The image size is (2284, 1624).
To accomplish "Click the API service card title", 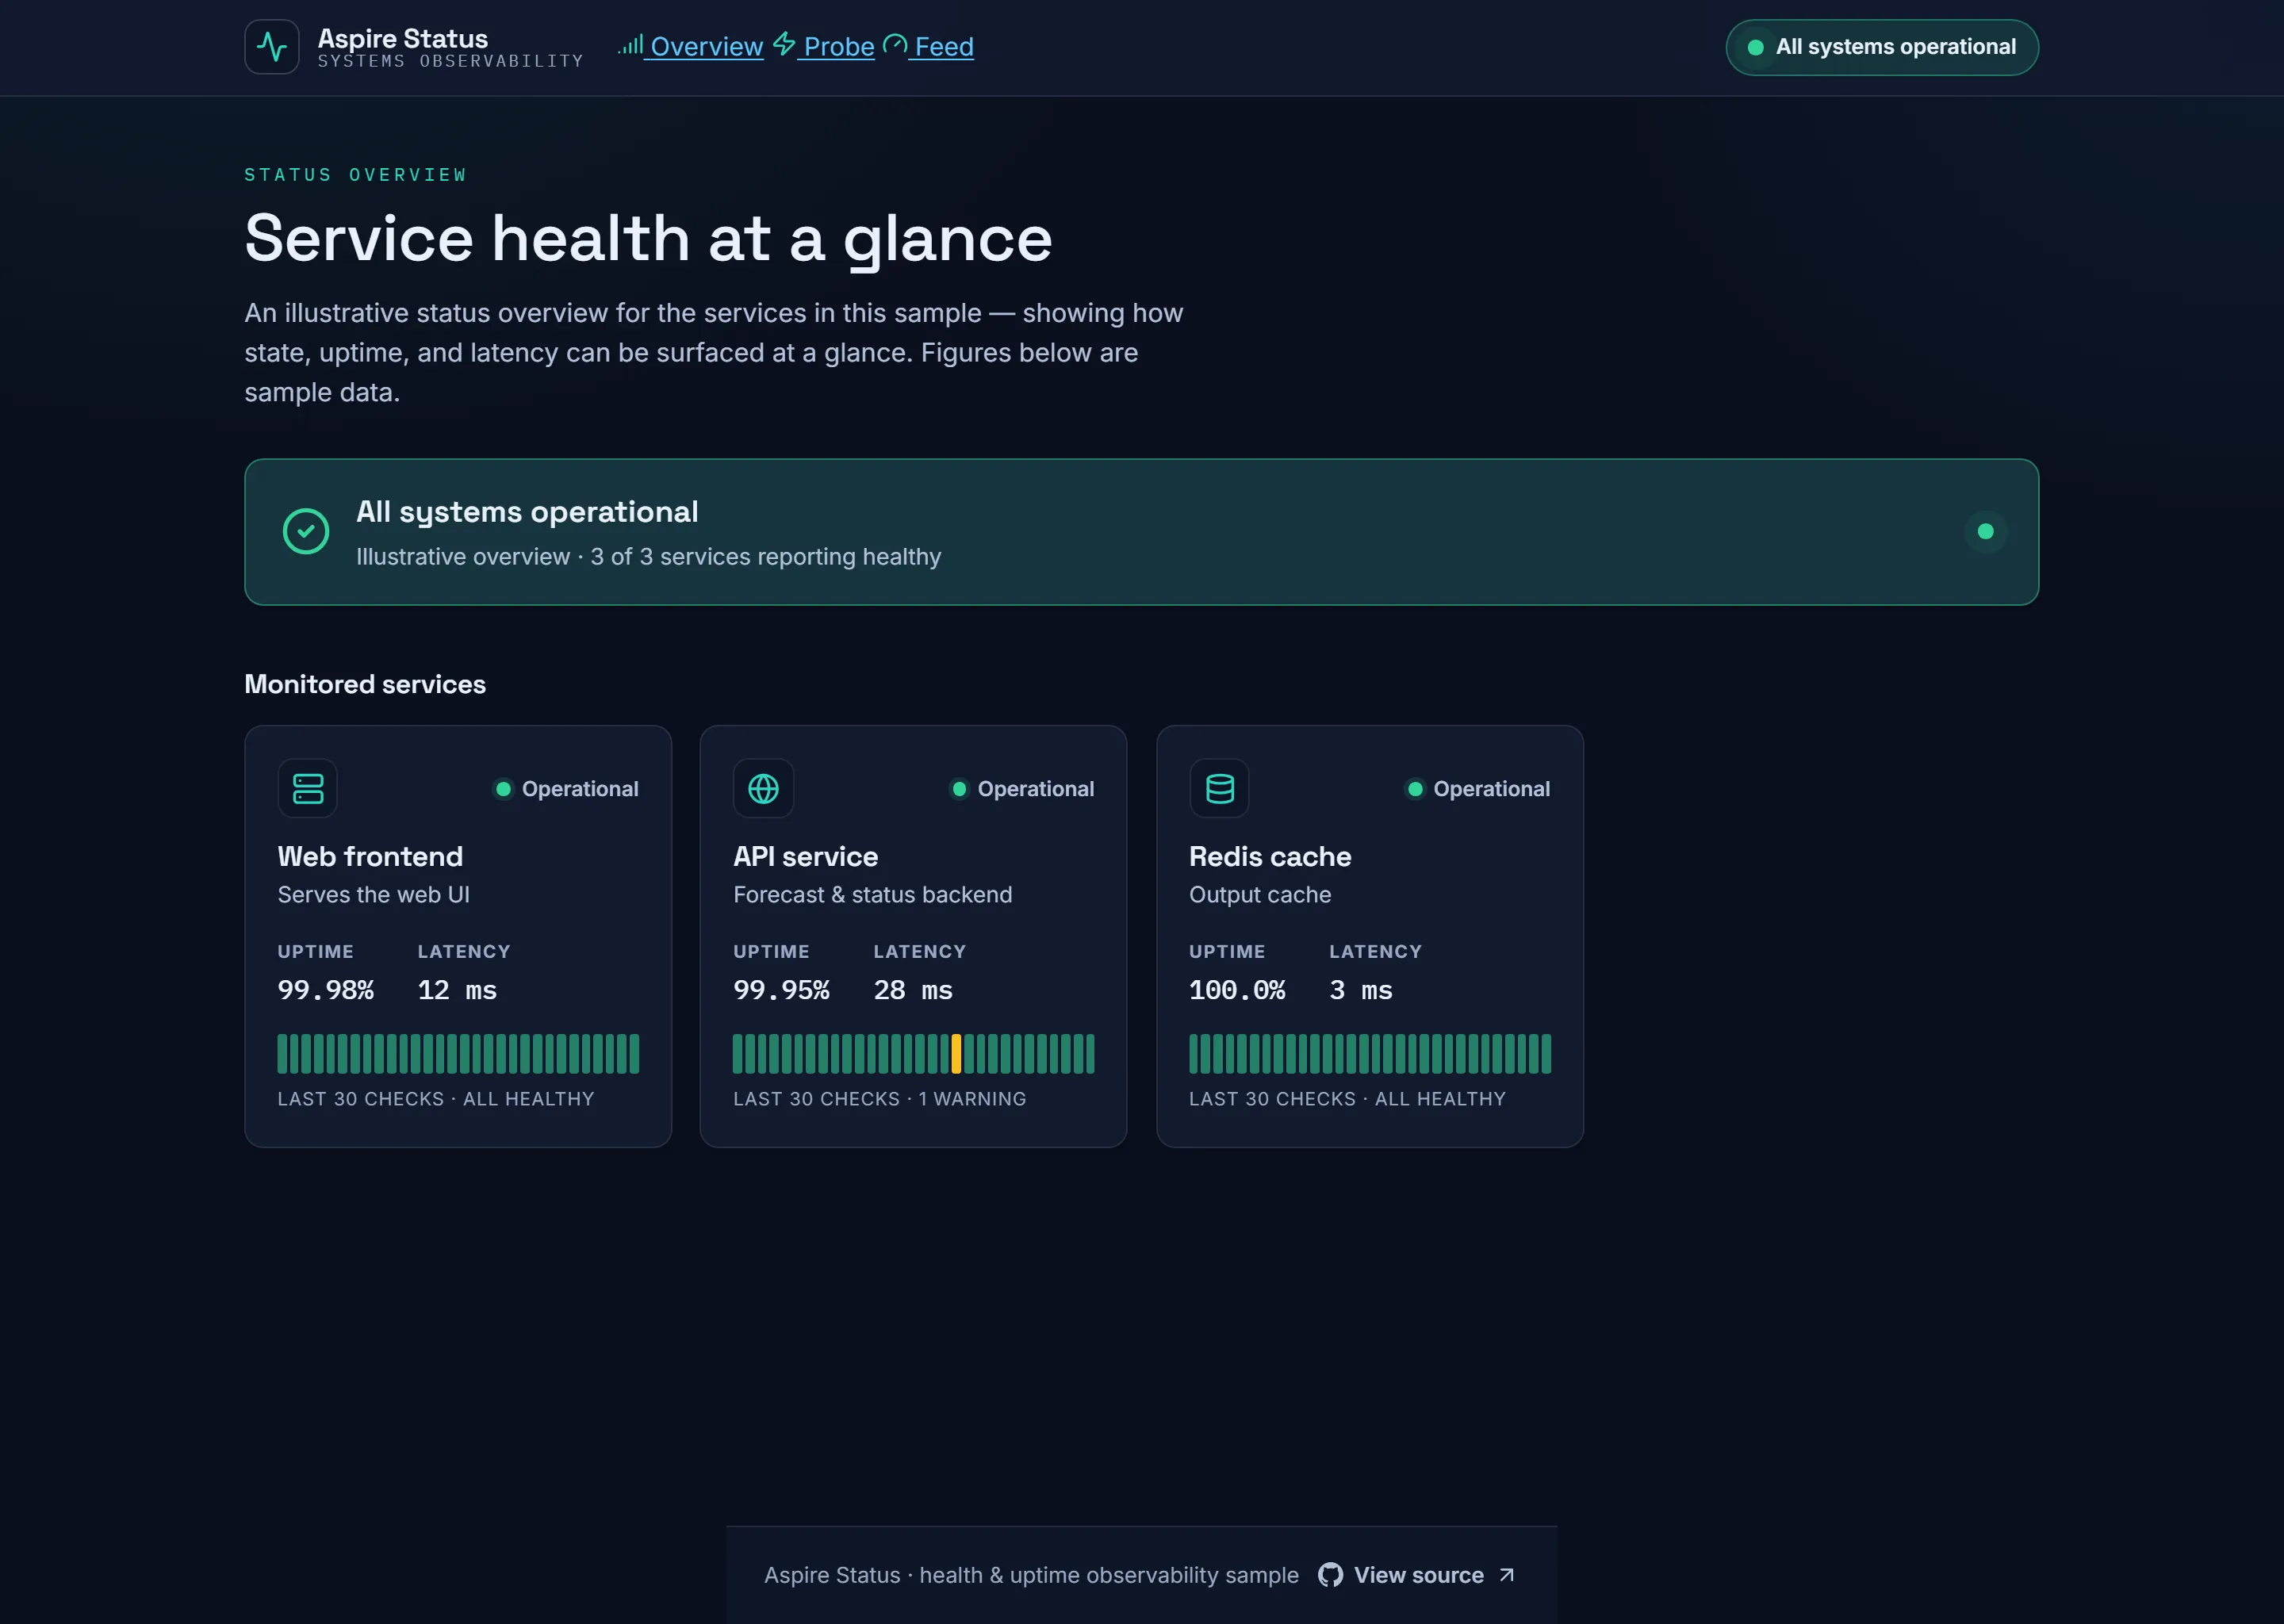I will click(x=806, y=857).
